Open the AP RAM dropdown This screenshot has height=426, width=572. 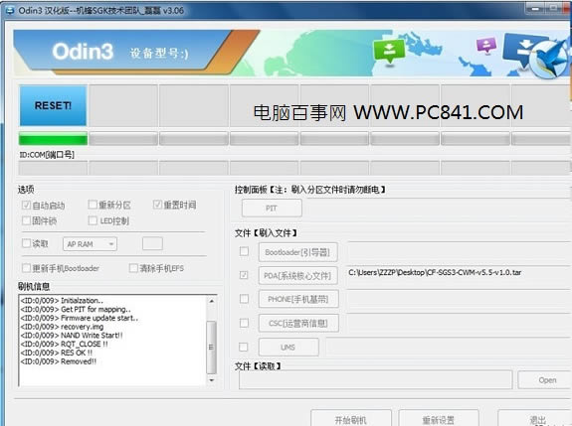pyautogui.click(x=91, y=244)
